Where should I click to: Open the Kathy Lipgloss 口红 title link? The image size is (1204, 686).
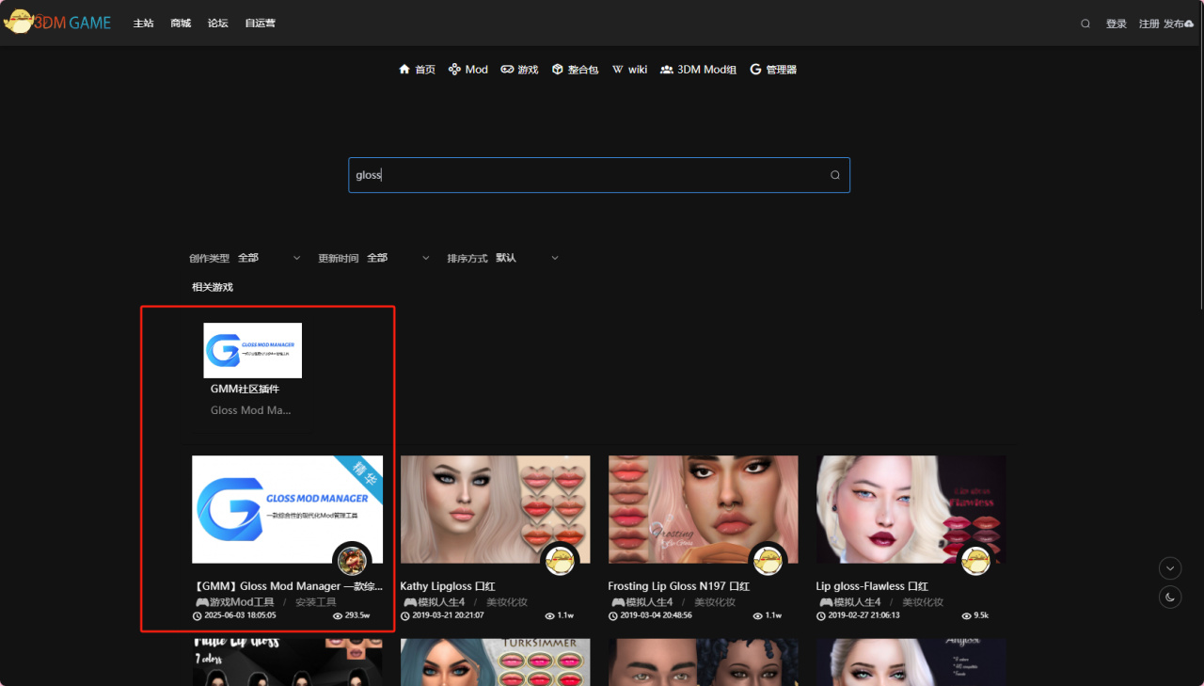tap(448, 586)
